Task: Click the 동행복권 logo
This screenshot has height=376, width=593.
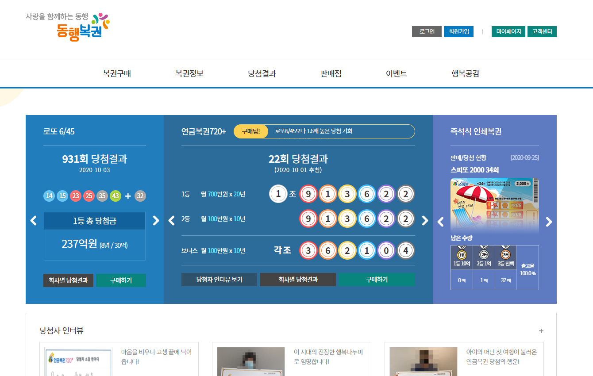Action: click(68, 27)
